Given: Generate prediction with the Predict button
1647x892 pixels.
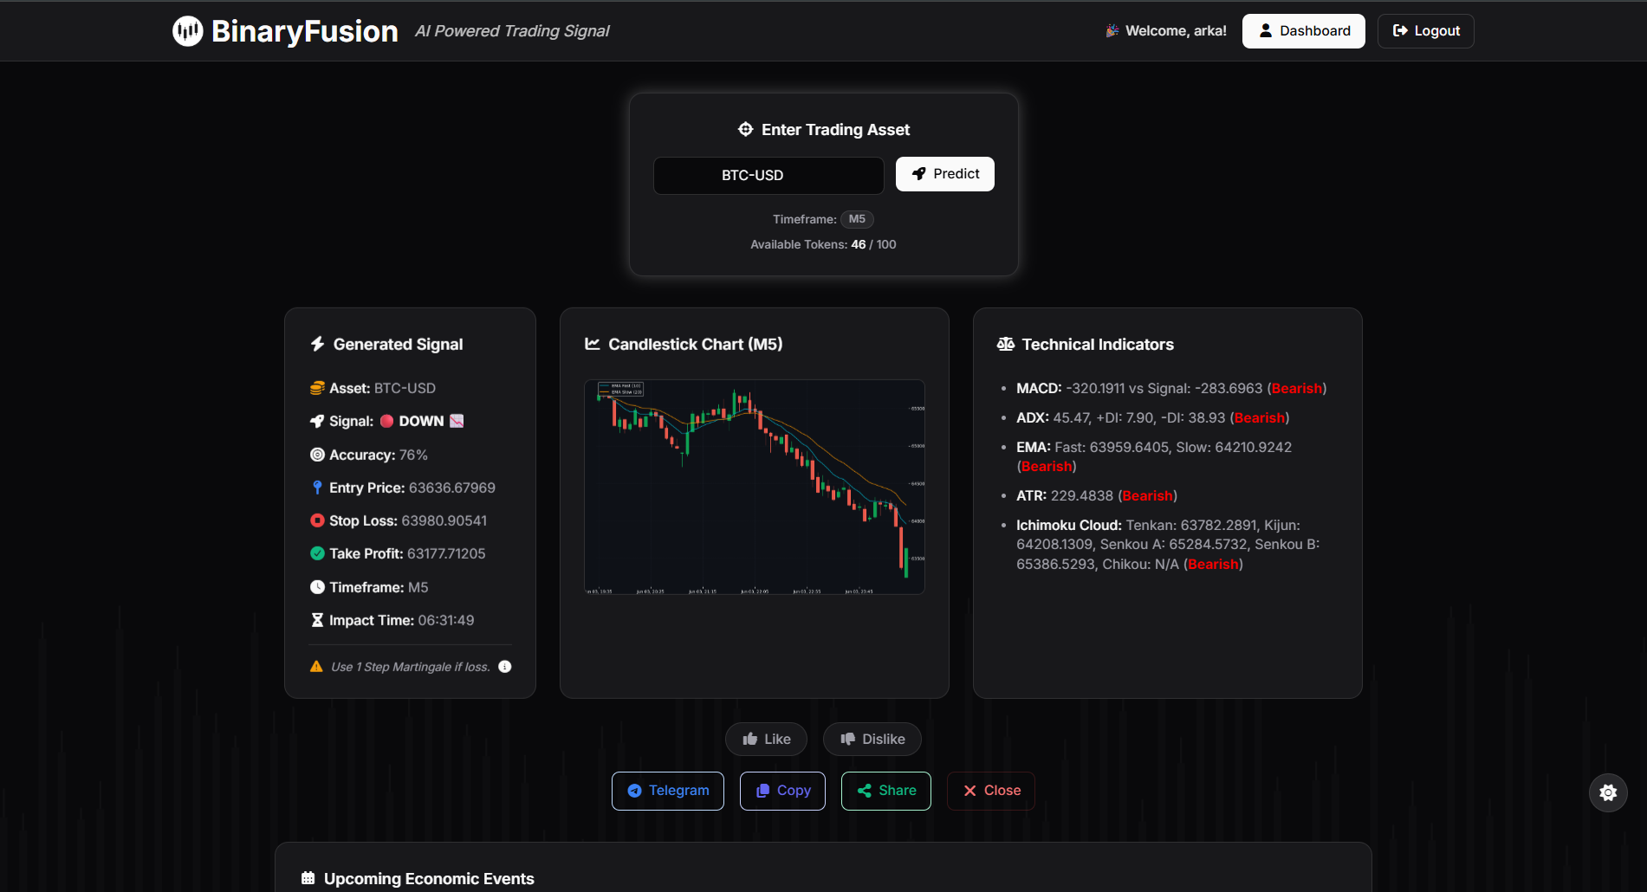Looking at the screenshot, I should pyautogui.click(x=944, y=174).
